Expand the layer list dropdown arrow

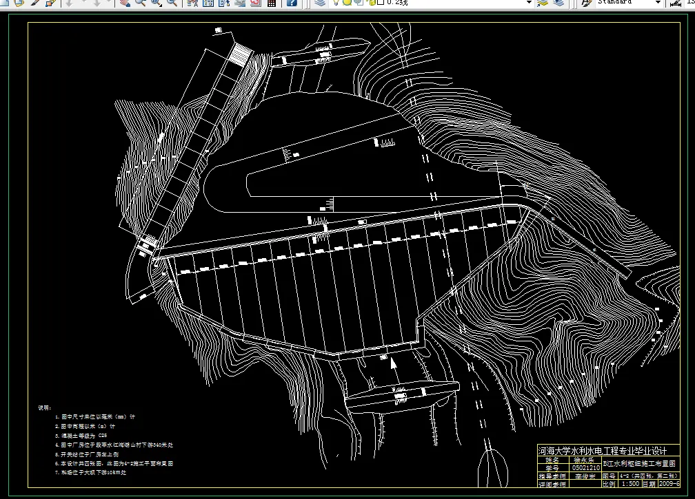tap(529, 3)
